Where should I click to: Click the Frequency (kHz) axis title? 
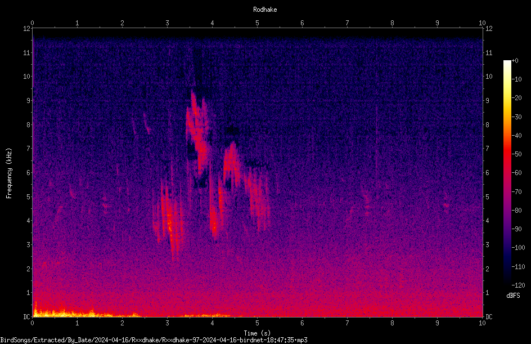pyautogui.click(x=9, y=173)
